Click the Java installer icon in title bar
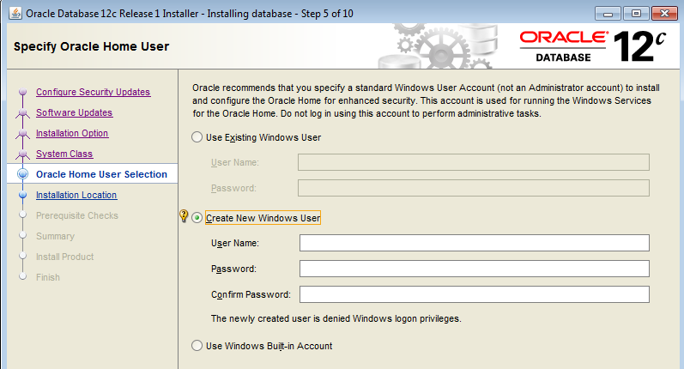 click(15, 13)
